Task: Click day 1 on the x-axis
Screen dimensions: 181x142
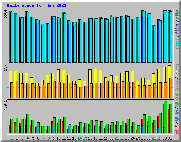Action: (x=12, y=138)
